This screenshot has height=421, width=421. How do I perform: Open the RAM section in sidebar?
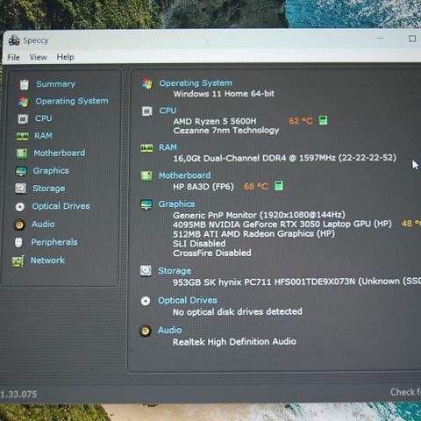(x=43, y=136)
